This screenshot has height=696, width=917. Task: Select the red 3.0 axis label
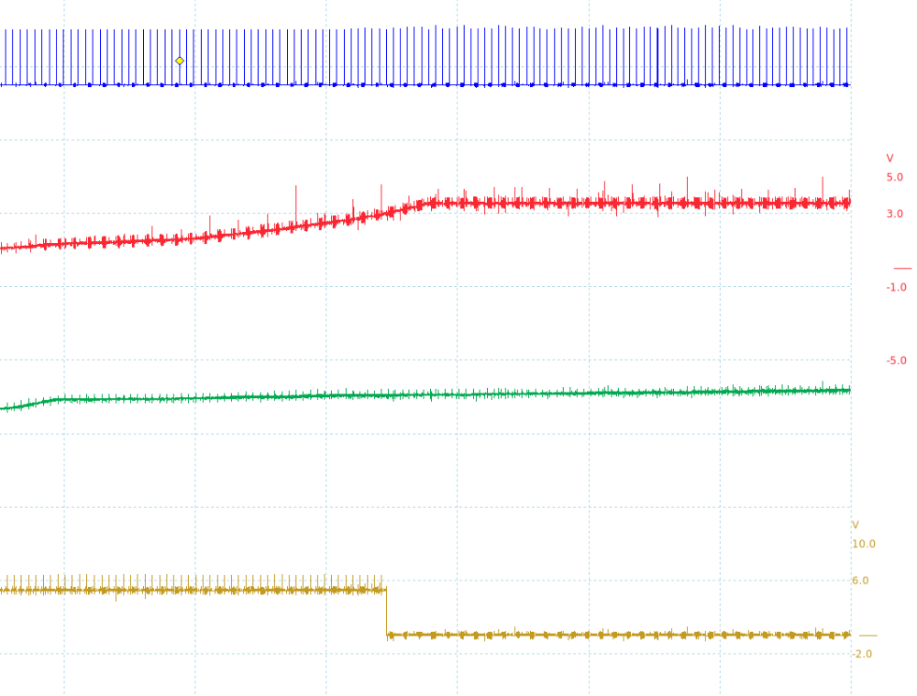(x=894, y=214)
